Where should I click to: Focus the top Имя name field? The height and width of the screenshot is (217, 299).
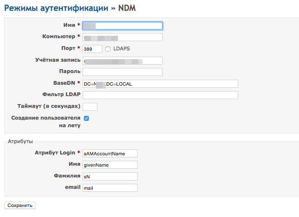coord(122,26)
